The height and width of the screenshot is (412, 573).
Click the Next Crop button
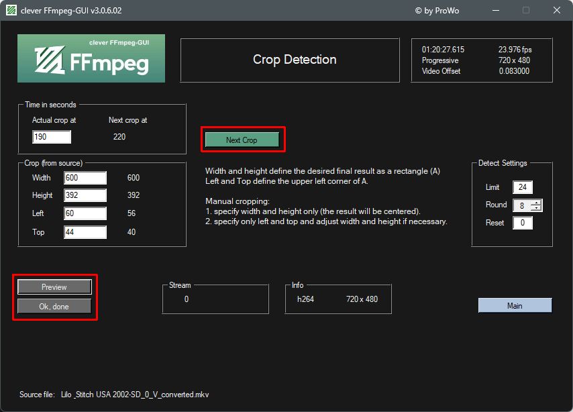coord(242,140)
